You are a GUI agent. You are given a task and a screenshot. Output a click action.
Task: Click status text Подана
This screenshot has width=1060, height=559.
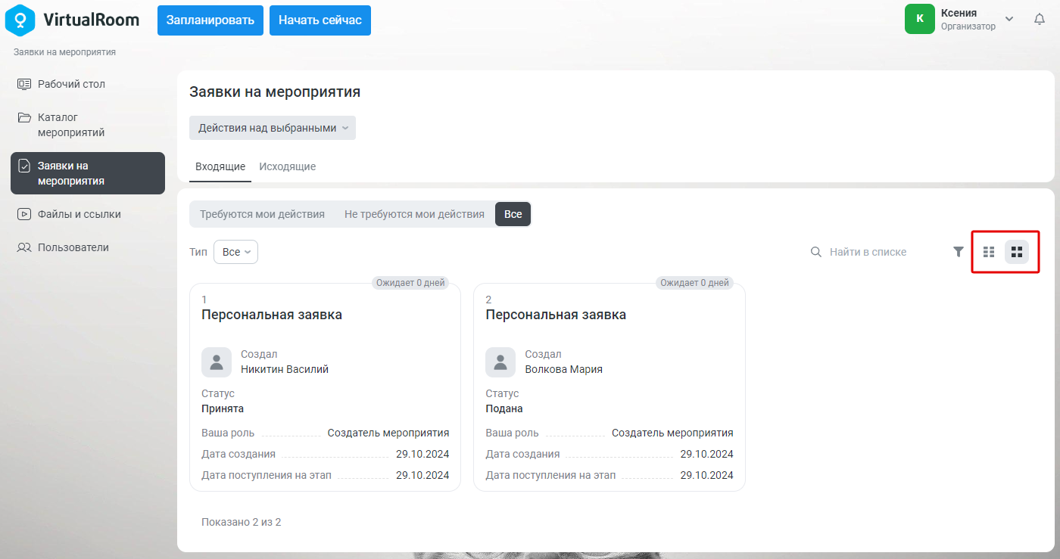pyautogui.click(x=504, y=408)
